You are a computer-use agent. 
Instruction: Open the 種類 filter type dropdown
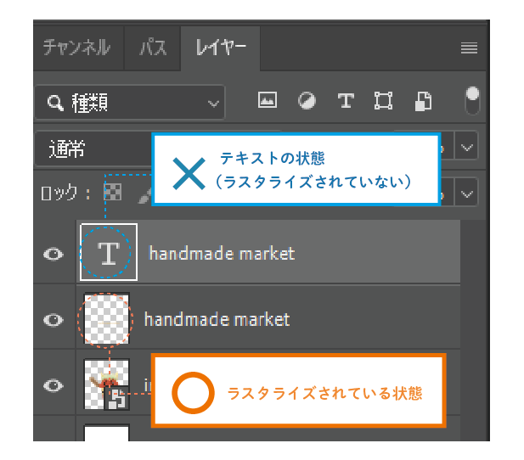(130, 103)
